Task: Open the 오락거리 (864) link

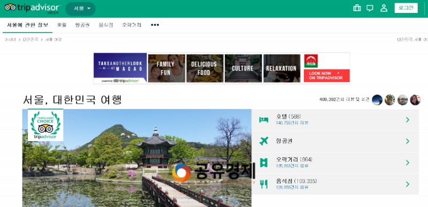Action: [294, 159]
